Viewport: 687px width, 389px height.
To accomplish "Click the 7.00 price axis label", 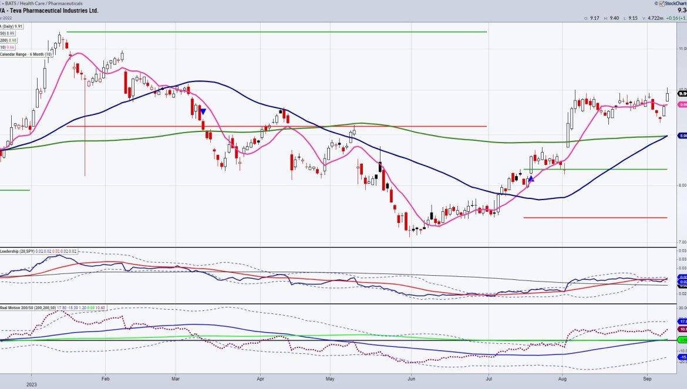I will coord(683,242).
